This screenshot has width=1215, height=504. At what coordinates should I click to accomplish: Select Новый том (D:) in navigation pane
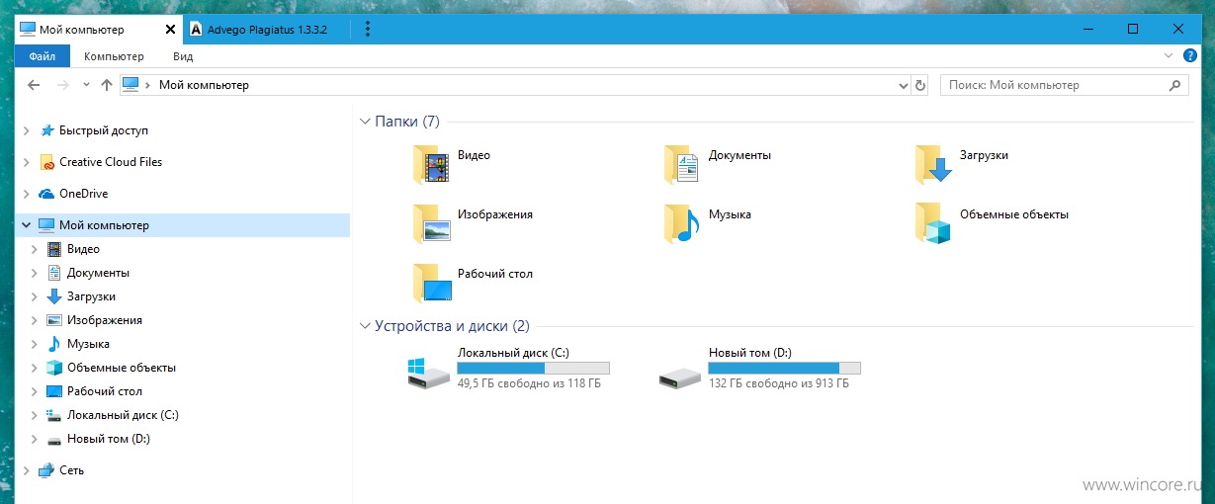tap(108, 439)
